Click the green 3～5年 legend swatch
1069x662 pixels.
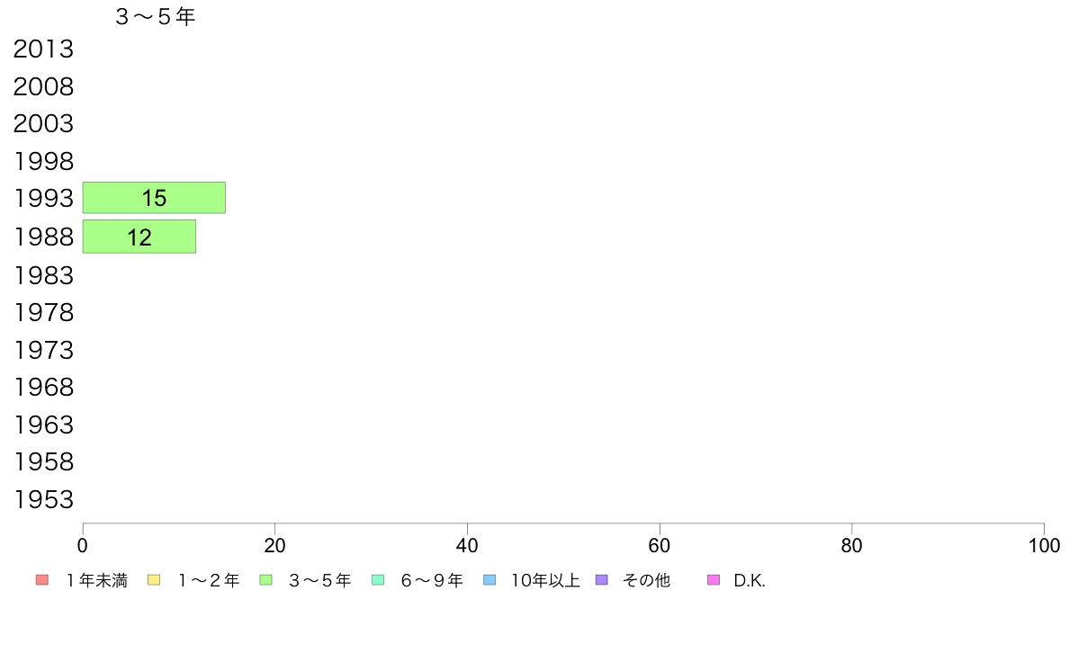click(265, 580)
